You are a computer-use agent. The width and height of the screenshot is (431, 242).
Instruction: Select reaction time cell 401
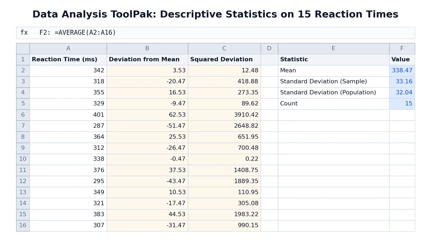[68, 115]
